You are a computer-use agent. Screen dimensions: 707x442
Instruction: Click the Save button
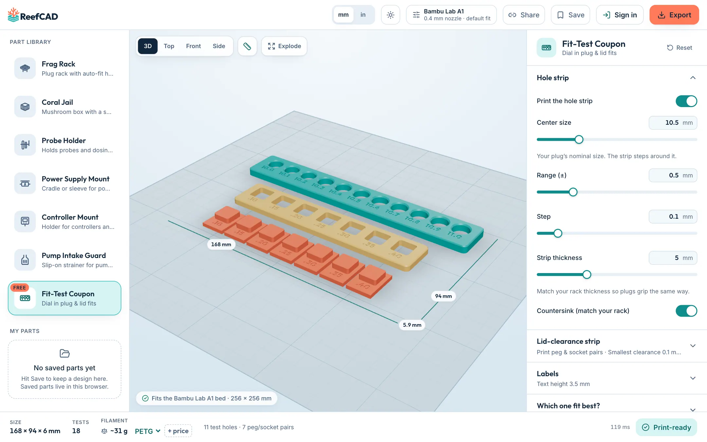[571, 15]
